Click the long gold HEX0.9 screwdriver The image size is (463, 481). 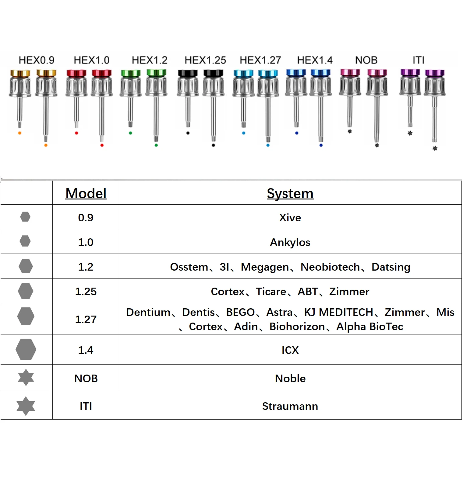point(46,106)
